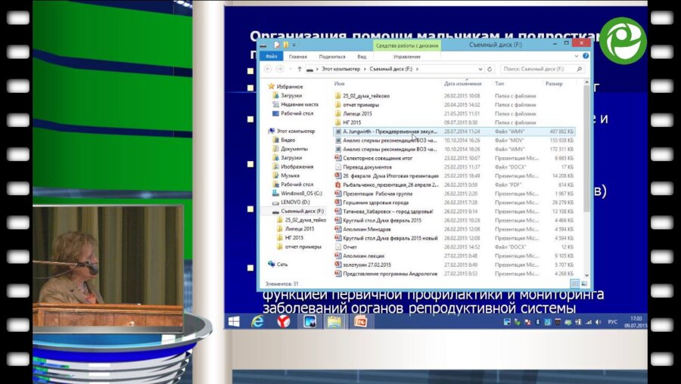This screenshot has height=384, width=681.
Task: Expand the breadcrumb arrow after Съемный диск (F:)
Action: (x=417, y=69)
